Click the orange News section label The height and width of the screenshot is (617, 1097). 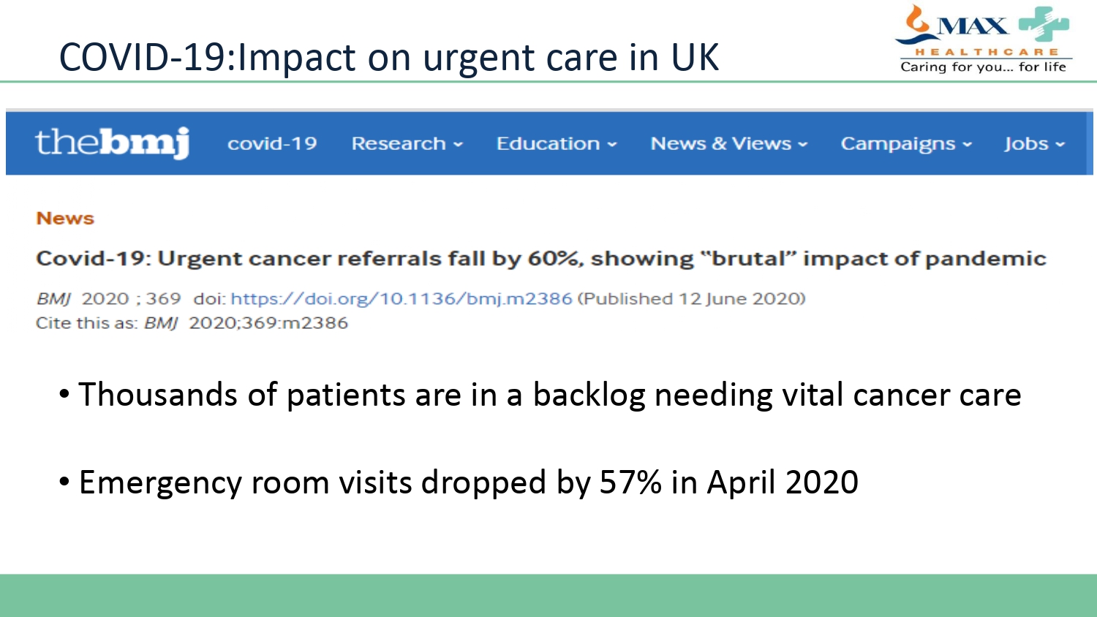point(65,218)
